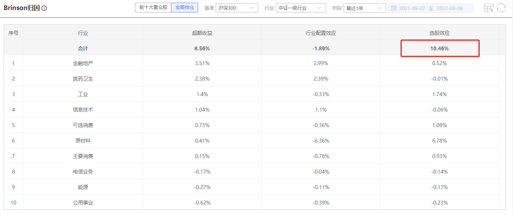
Task: Expand the 行业 中证一级行业 dropdown
Action: (x=301, y=8)
